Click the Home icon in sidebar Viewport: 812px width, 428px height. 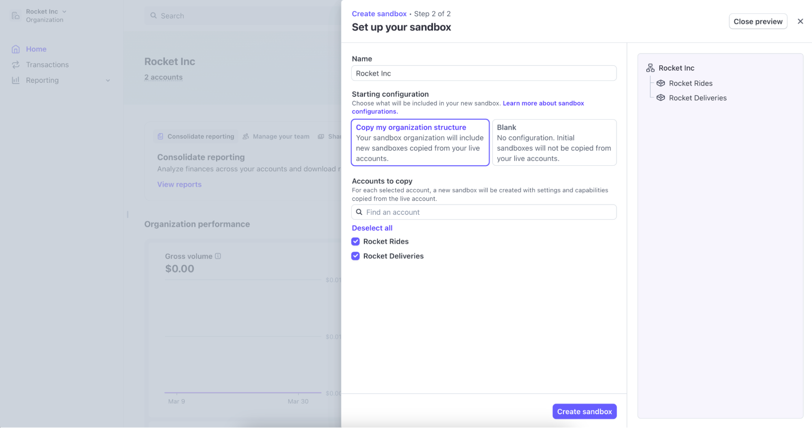pyautogui.click(x=15, y=49)
